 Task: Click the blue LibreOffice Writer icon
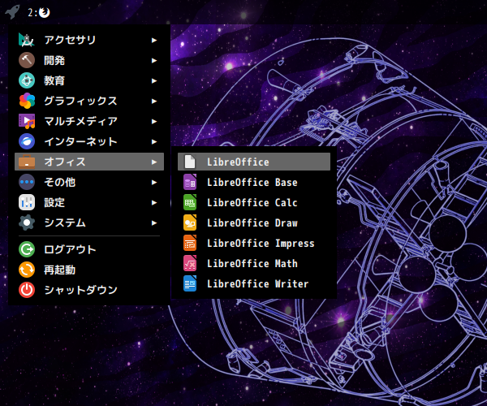pos(190,283)
